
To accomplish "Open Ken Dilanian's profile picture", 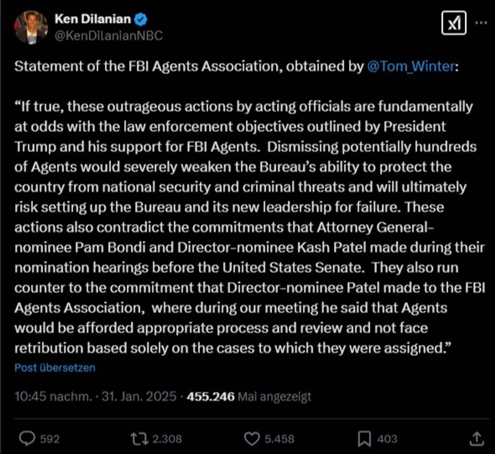I will point(31,27).
